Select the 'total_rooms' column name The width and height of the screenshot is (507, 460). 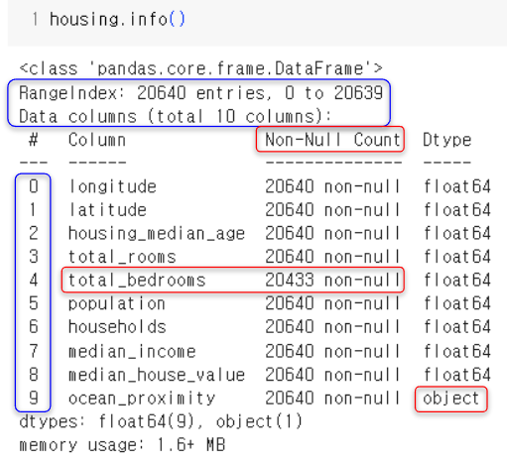point(122,257)
